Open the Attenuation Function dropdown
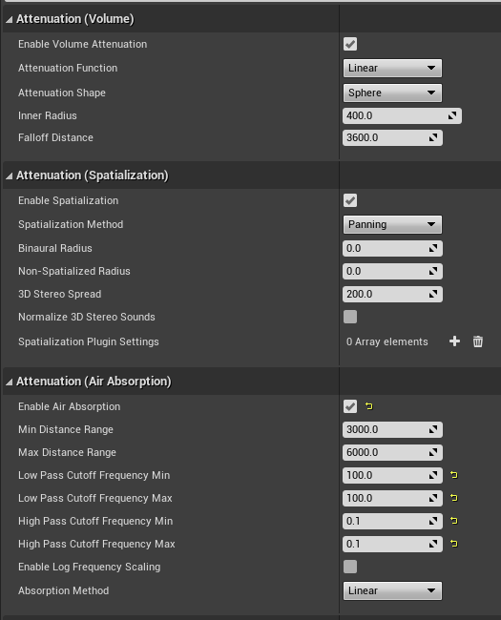The image size is (501, 620). click(392, 68)
